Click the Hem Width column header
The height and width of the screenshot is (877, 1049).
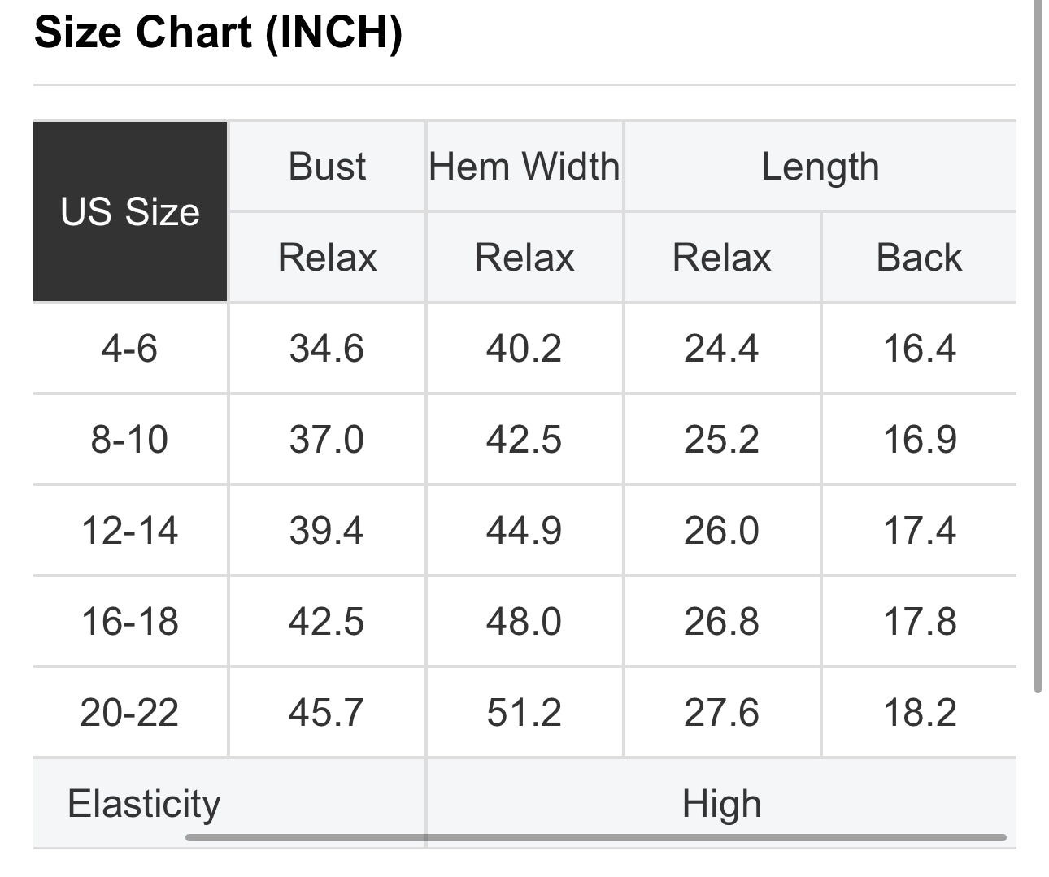524,167
